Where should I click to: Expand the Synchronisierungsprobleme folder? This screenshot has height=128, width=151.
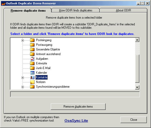tap(23, 87)
